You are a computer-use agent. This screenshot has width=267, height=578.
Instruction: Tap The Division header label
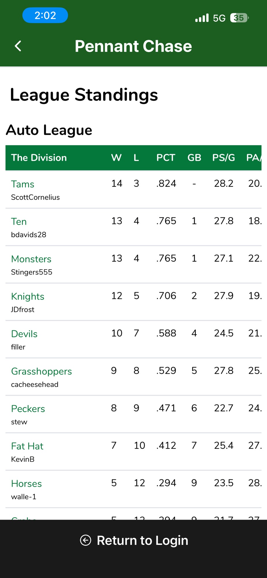click(39, 158)
